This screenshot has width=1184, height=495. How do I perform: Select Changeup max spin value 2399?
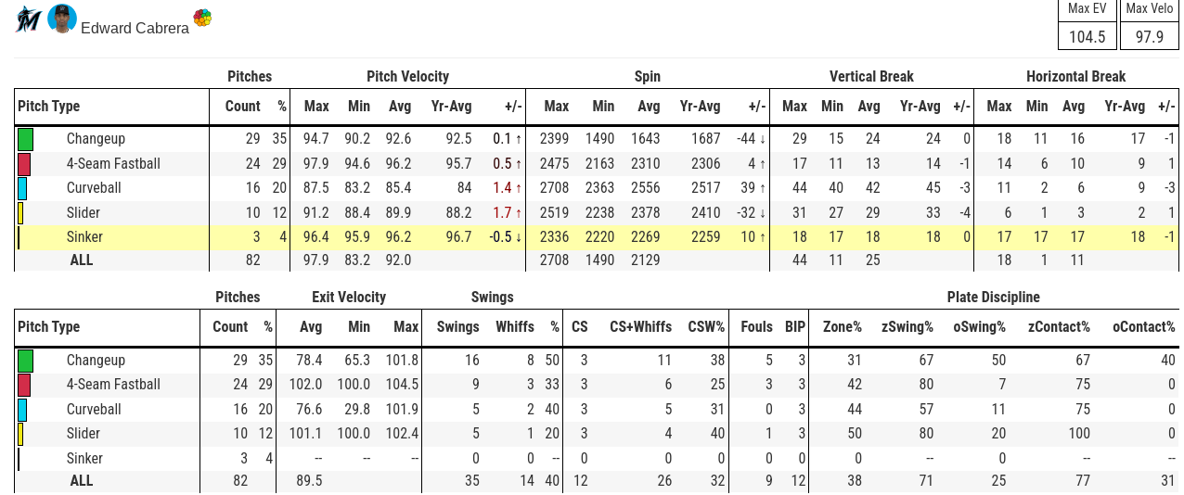pos(554,139)
